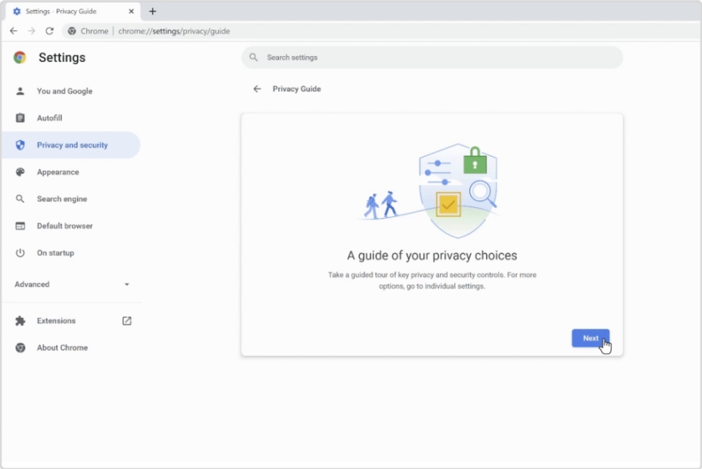Viewport: 702px width, 469px height.
Task: Reload the page with refresh button
Action: (49, 31)
